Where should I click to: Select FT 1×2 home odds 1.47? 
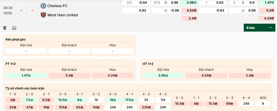click(x=26, y=75)
